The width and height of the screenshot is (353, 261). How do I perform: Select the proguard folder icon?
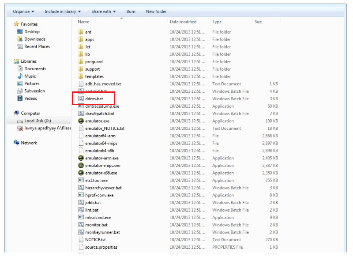pyautogui.click(x=81, y=61)
